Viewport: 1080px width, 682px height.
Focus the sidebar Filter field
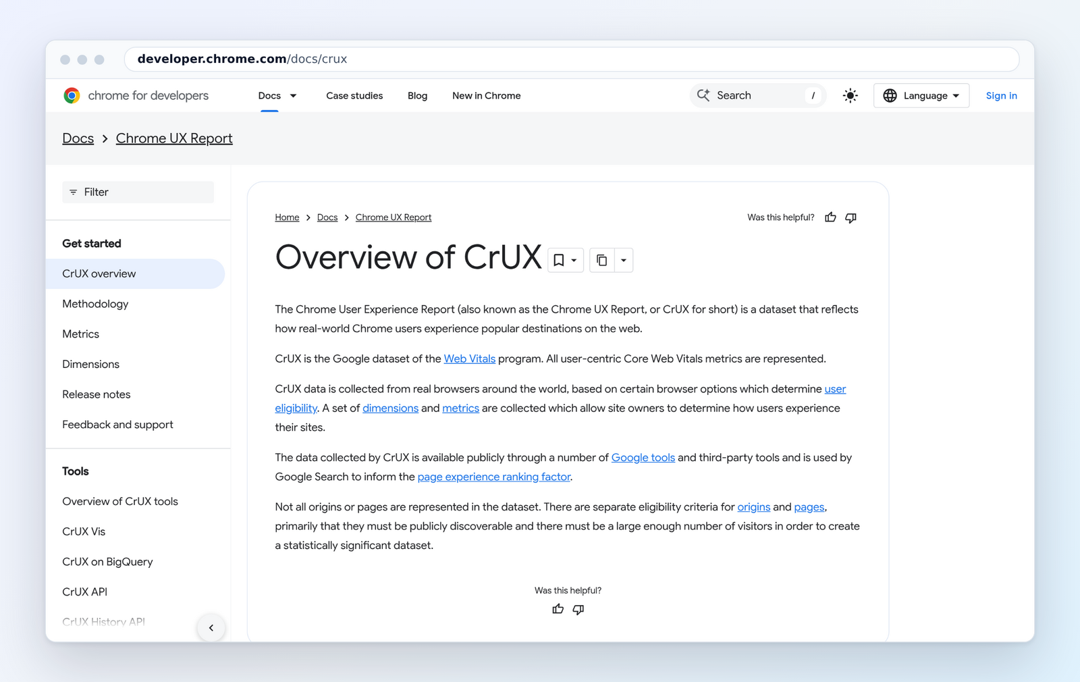tap(138, 192)
